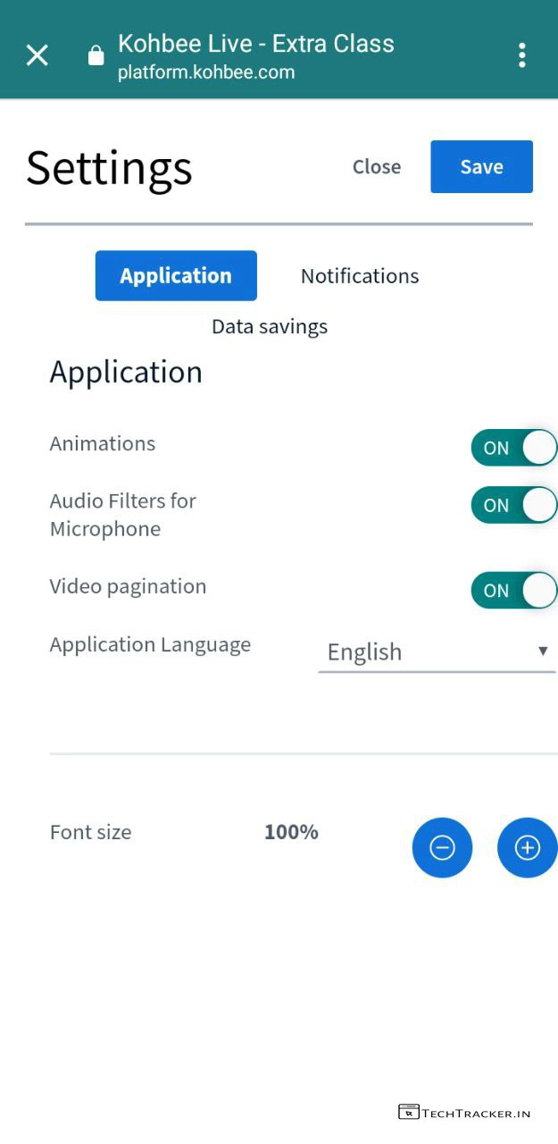This screenshot has width=558, height=1144.
Task: Turn off Video pagination toggle
Action: pos(513,591)
